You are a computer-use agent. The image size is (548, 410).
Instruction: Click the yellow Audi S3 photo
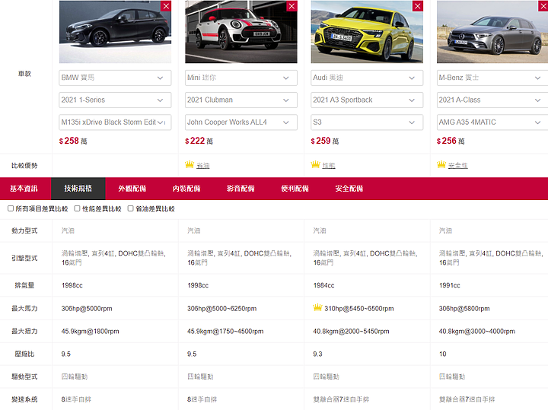pos(367,32)
